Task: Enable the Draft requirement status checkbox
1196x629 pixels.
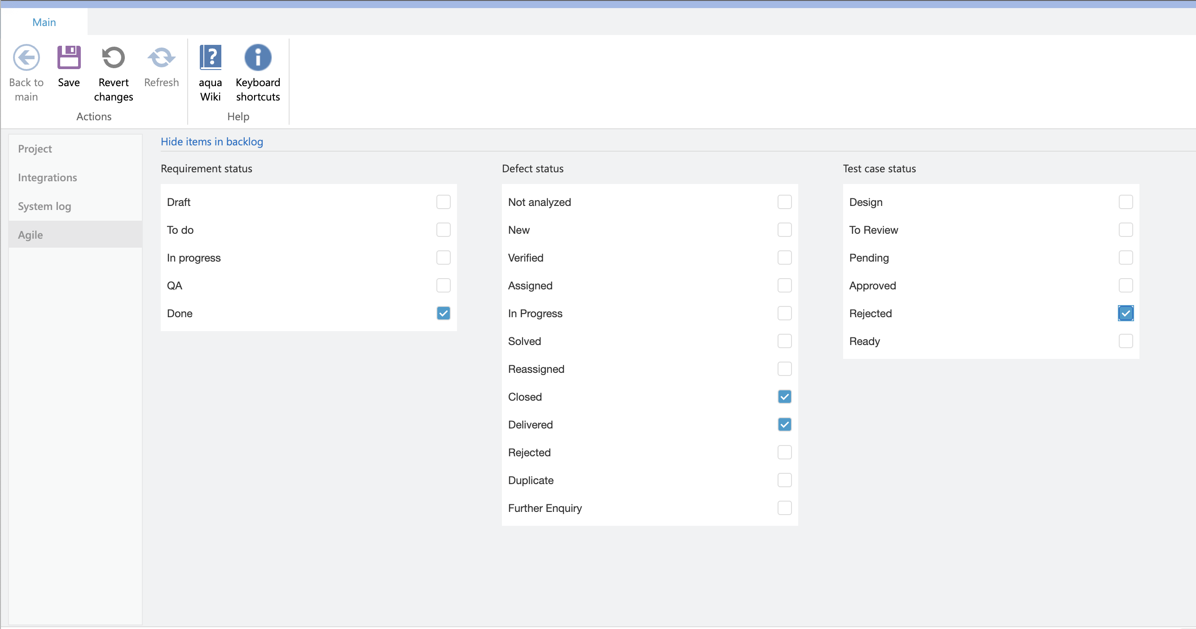Action: pyautogui.click(x=443, y=202)
